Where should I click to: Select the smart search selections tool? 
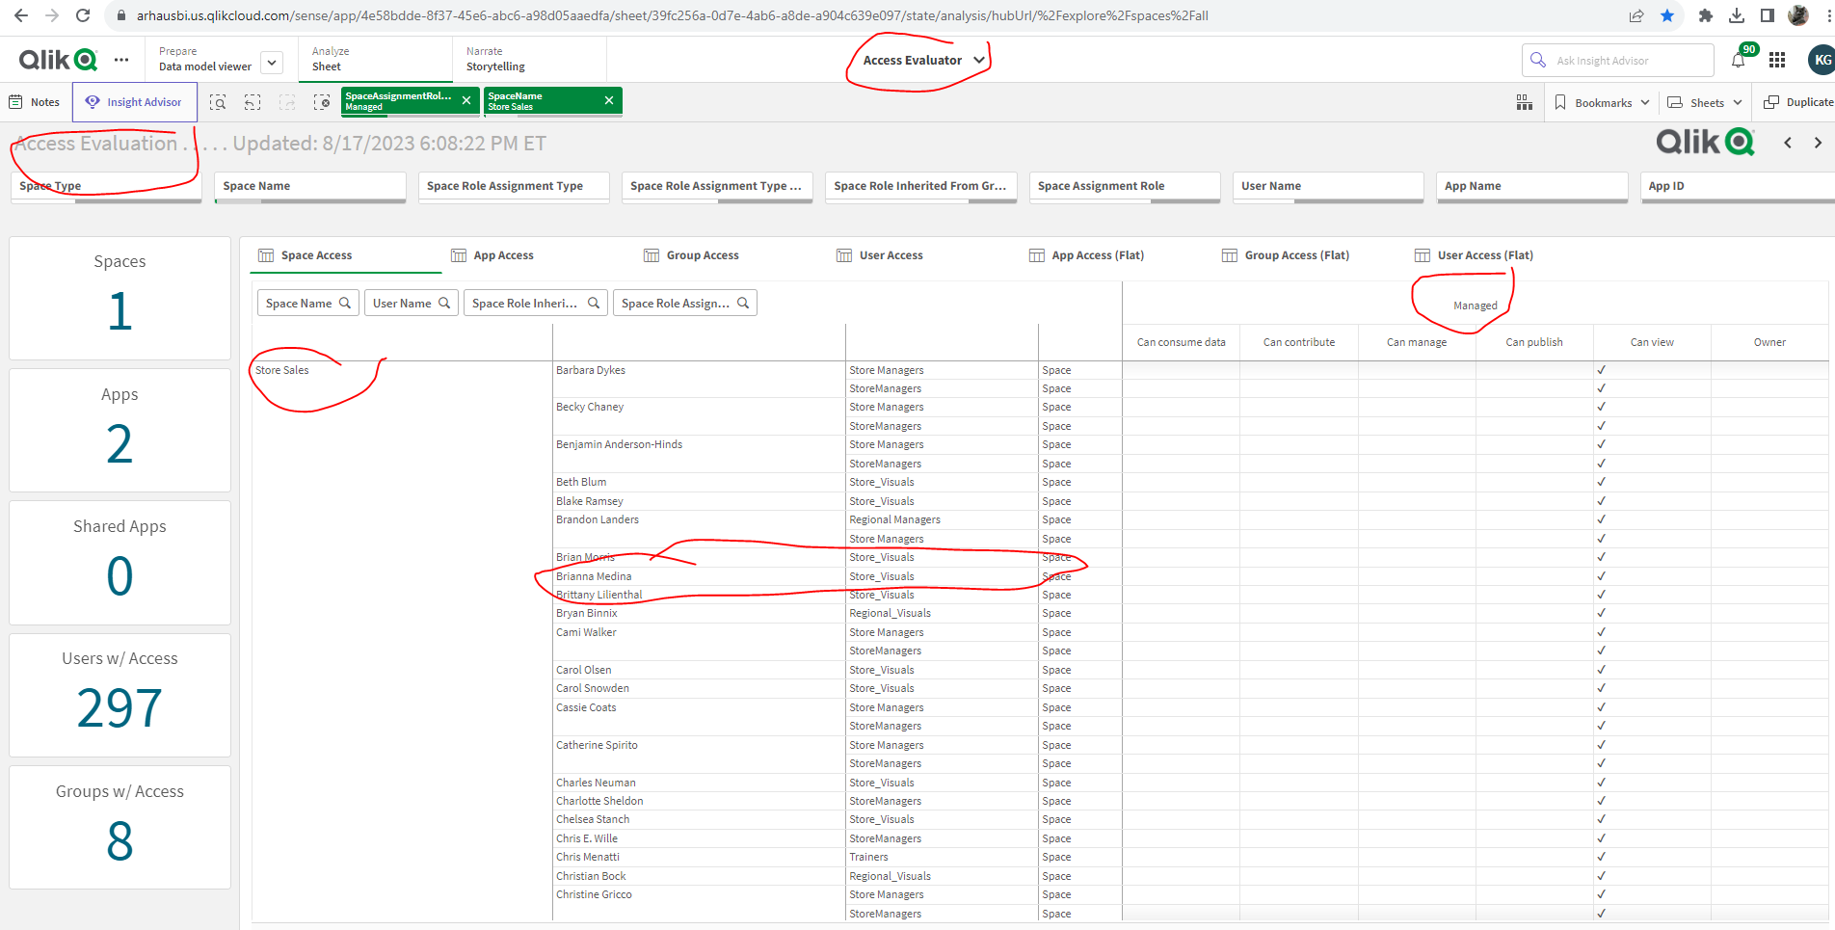[x=218, y=101]
